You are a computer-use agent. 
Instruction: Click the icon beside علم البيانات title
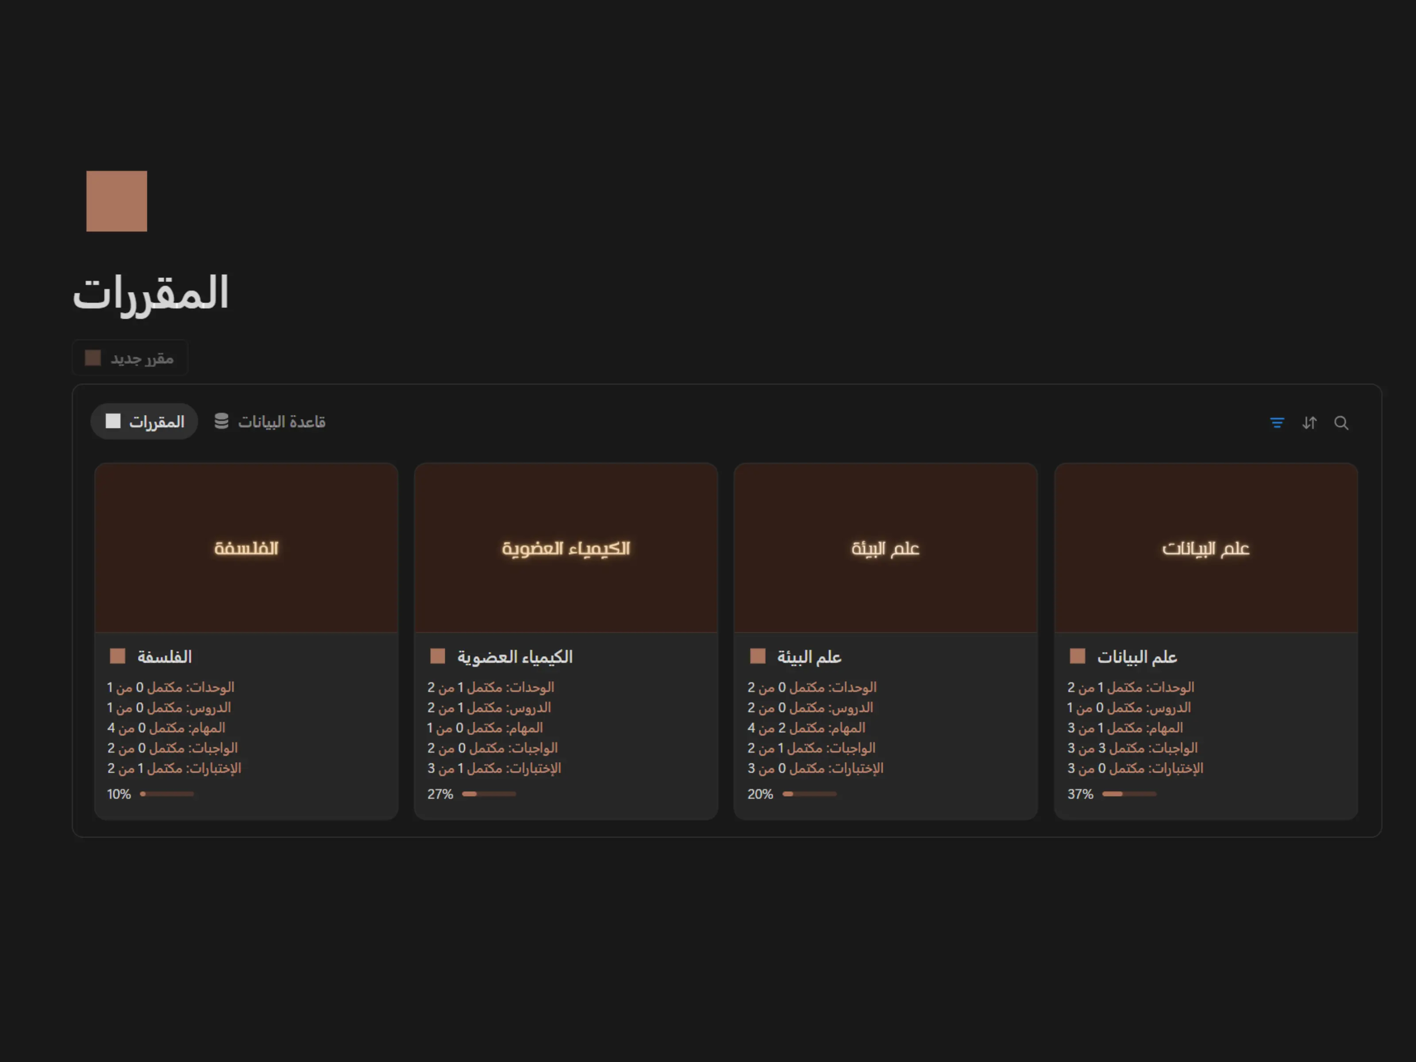(x=1077, y=656)
